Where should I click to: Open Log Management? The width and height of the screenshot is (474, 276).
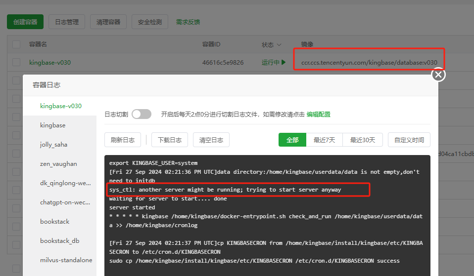(67, 22)
